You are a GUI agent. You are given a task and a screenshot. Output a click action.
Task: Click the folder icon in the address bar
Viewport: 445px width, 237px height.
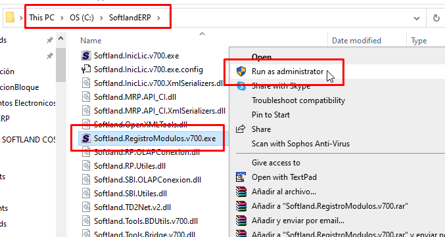tap(11, 18)
